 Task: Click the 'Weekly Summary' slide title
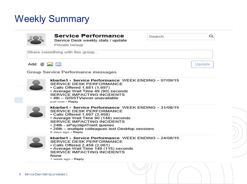52,19
